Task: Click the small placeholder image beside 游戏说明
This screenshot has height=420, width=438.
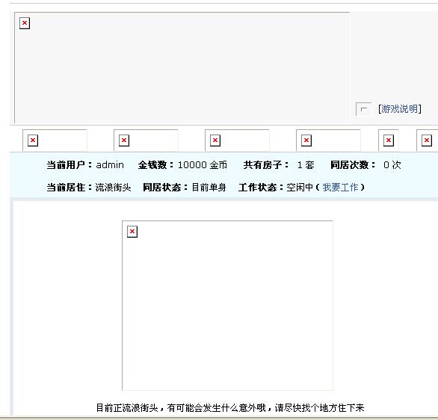Action: (363, 109)
